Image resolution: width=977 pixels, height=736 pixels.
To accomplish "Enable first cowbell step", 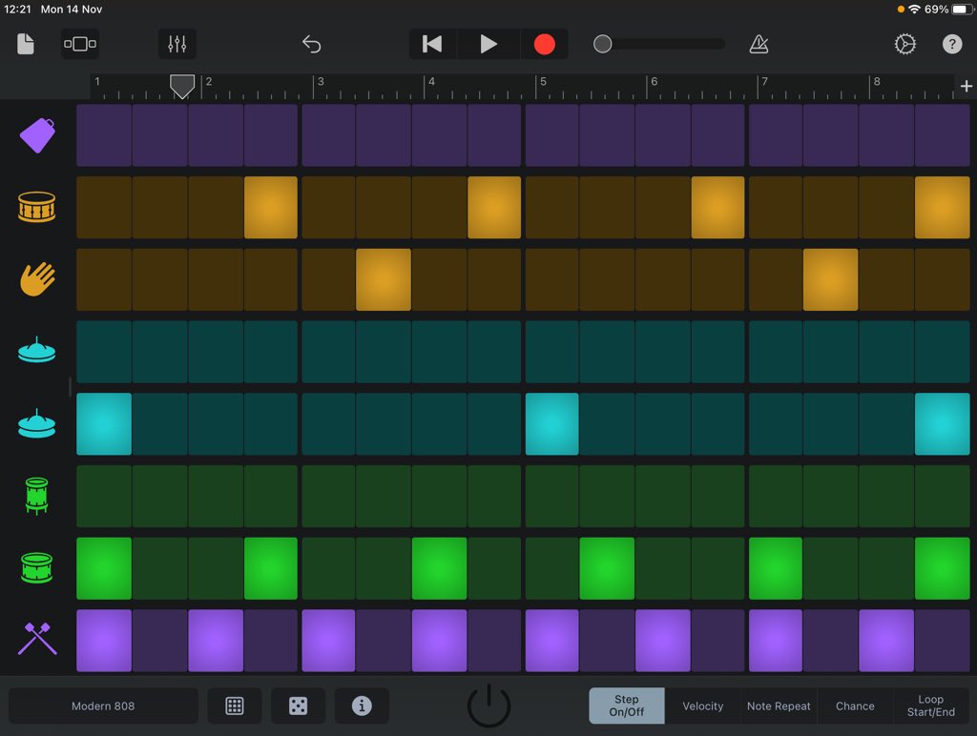I will tap(104, 135).
